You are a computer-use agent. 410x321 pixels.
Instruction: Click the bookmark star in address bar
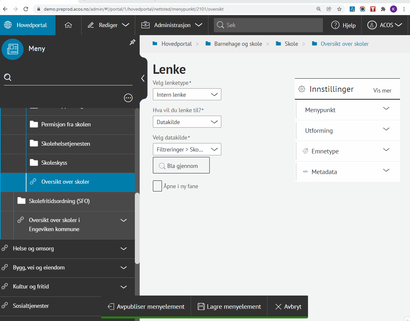pos(339,9)
